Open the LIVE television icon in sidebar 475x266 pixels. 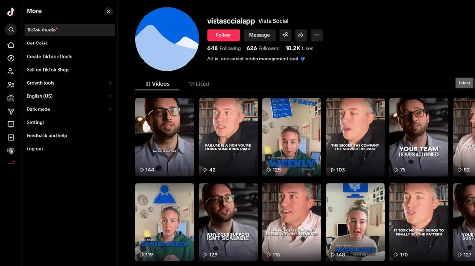(x=11, y=98)
